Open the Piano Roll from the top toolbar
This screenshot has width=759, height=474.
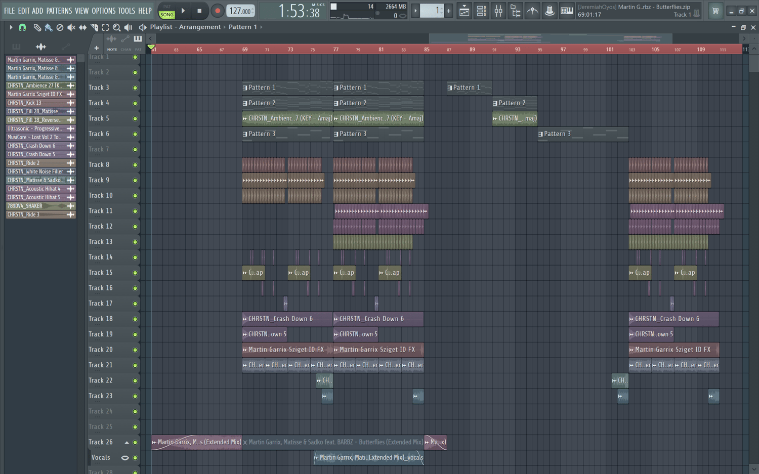[x=567, y=11]
